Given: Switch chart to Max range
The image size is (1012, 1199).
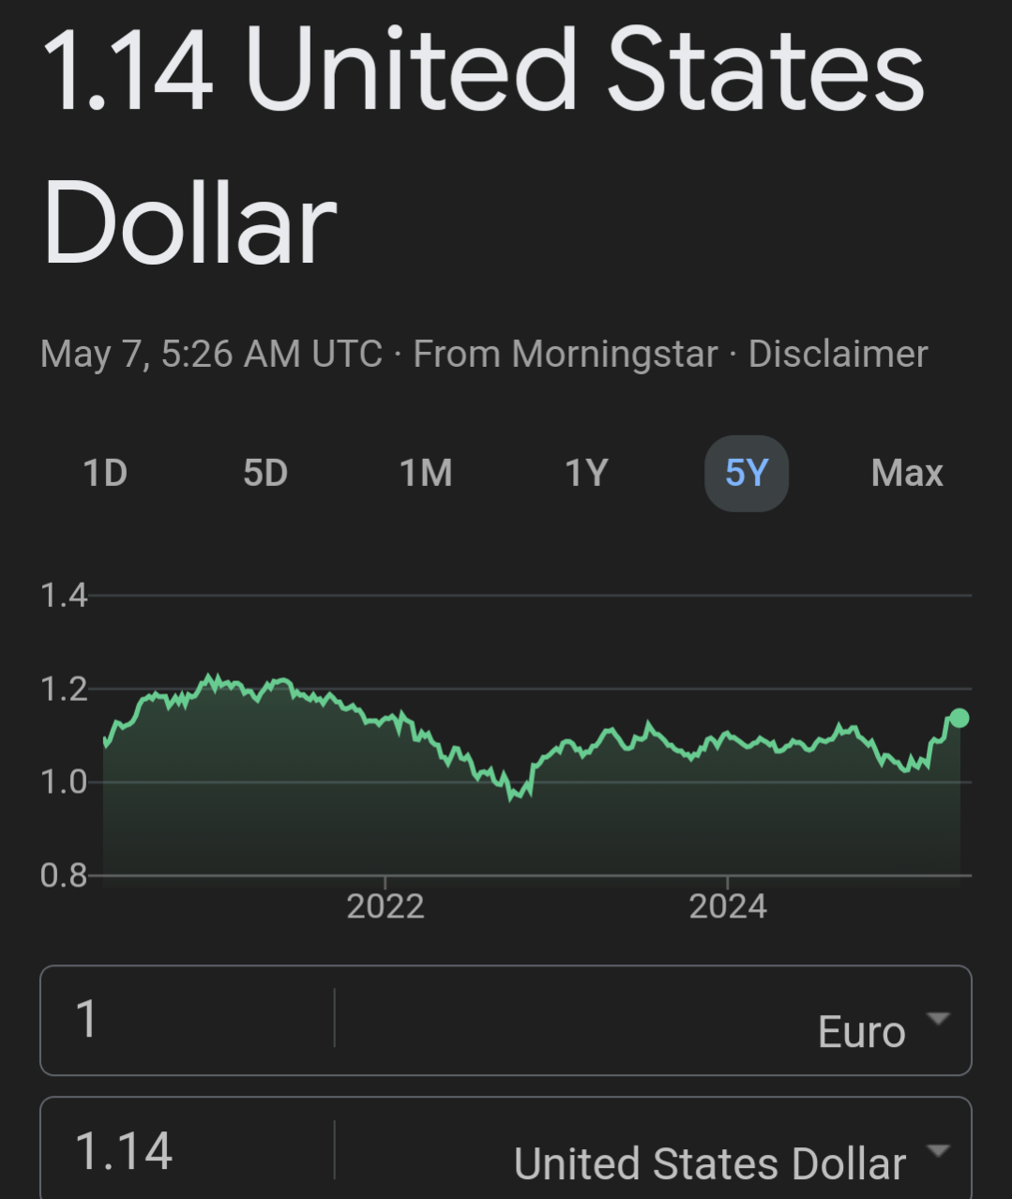Looking at the screenshot, I should [906, 474].
